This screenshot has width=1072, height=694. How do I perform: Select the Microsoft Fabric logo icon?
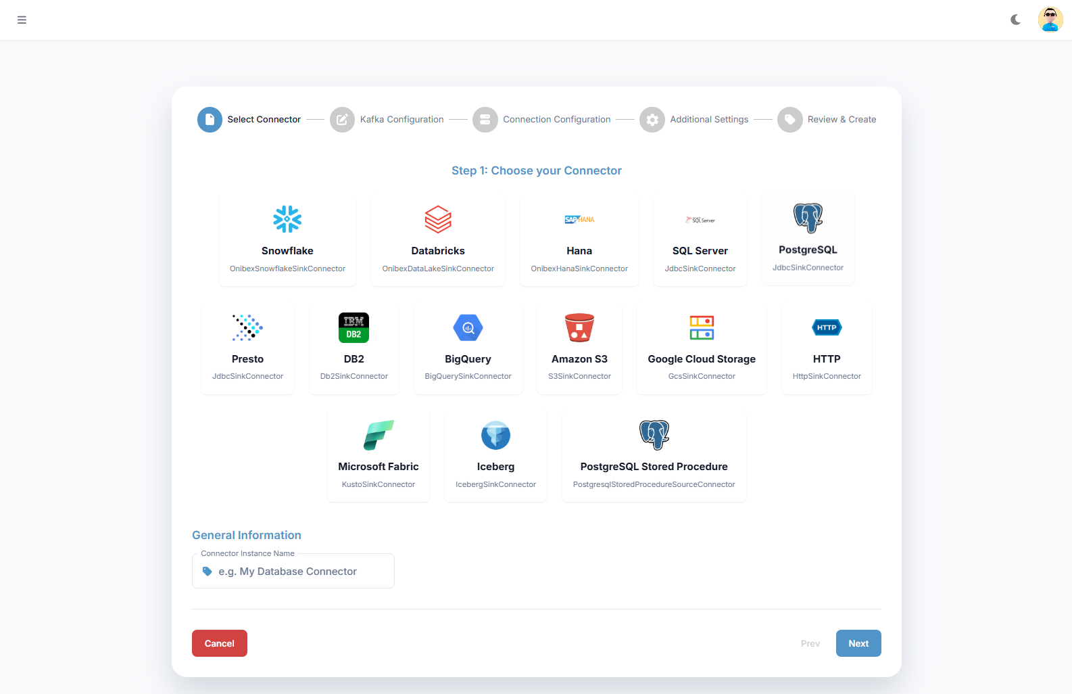379,435
